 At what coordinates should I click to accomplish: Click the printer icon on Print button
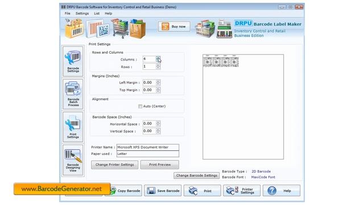pos(193,191)
